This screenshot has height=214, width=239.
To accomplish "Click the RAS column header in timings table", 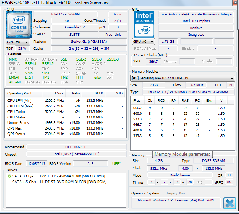I will (x=185, y=101).
